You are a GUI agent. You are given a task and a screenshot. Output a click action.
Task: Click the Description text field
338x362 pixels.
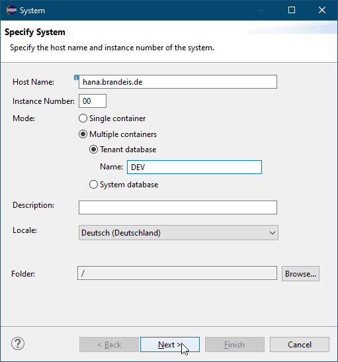pos(178,207)
